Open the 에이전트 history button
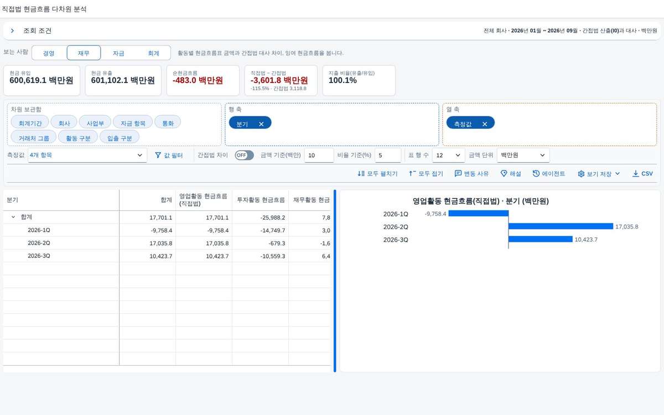The height and width of the screenshot is (415, 664). coord(549,174)
